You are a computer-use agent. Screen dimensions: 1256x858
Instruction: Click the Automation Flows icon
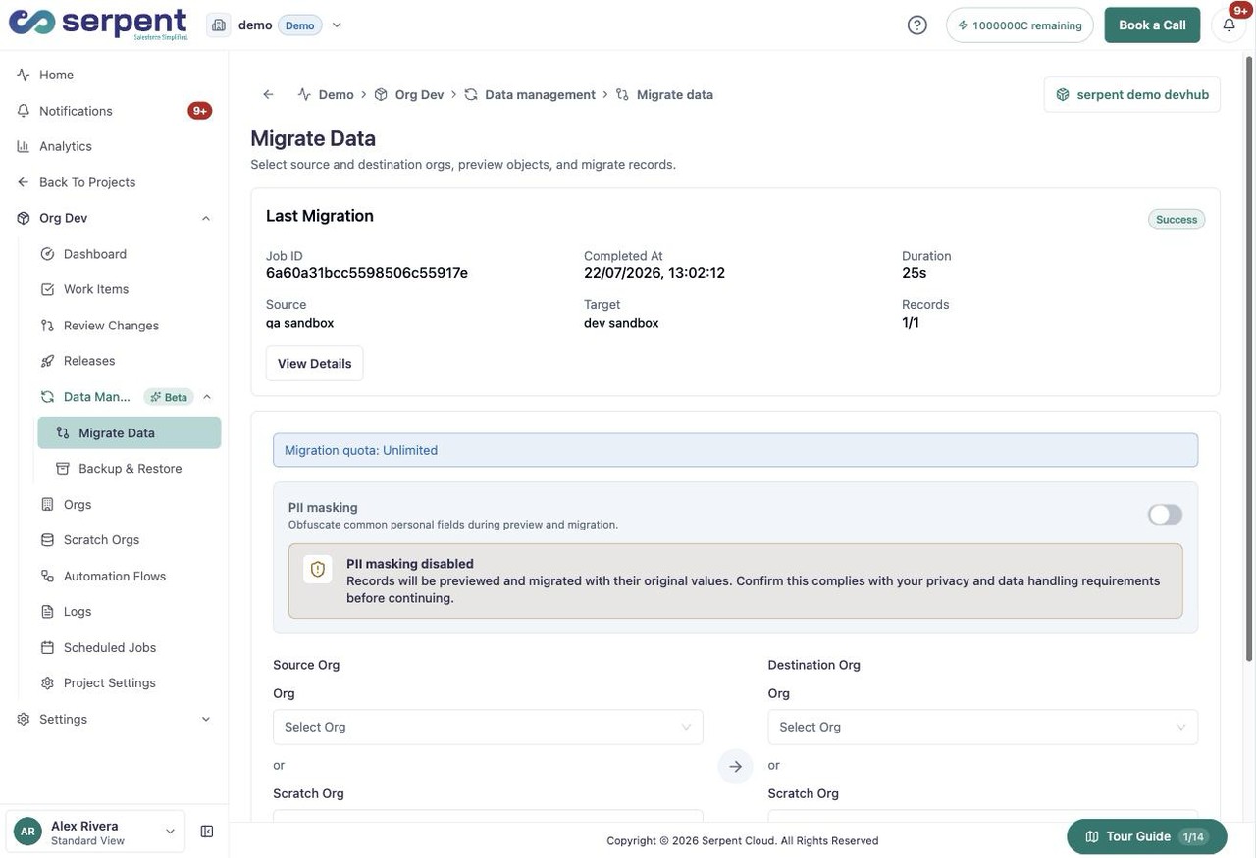47,577
